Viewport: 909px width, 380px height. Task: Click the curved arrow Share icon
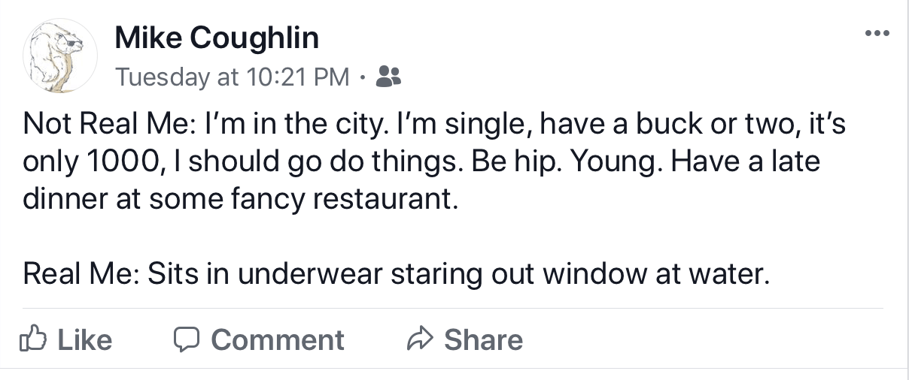[x=418, y=339]
